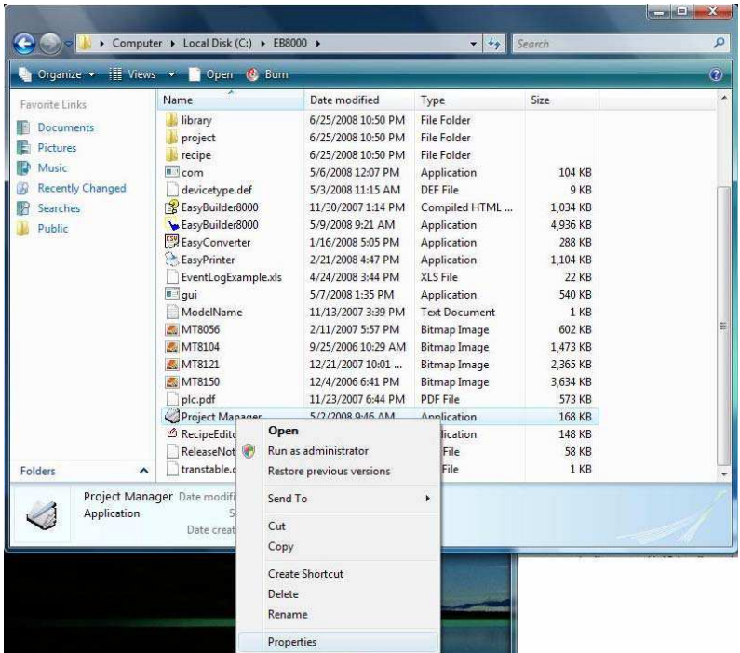Image resolution: width=740 pixels, height=653 pixels.
Task: Click Computer in the address breadcrumb
Action: coord(137,43)
